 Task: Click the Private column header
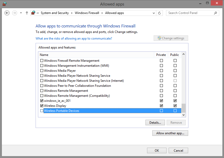[161, 55]
